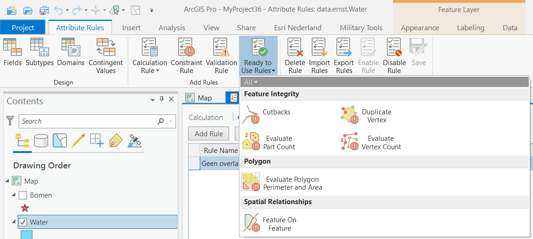Open the Data tab under Feature Layer
The height and width of the screenshot is (239, 533).
pyautogui.click(x=510, y=28)
